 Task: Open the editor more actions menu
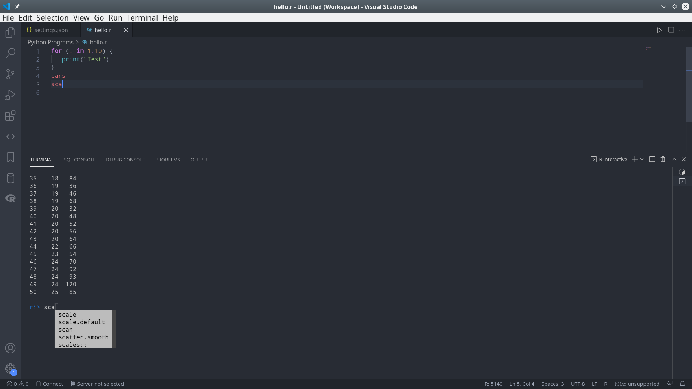click(x=682, y=30)
